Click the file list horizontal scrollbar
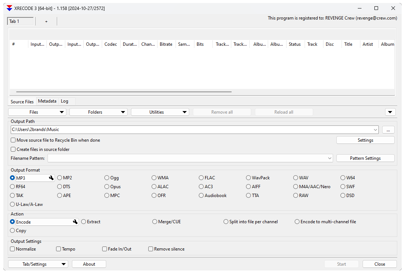Screen dimensions: 405x276 [x=124, y=92]
